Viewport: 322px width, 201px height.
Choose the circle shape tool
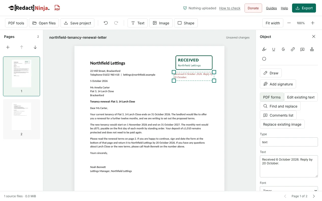(264, 59)
